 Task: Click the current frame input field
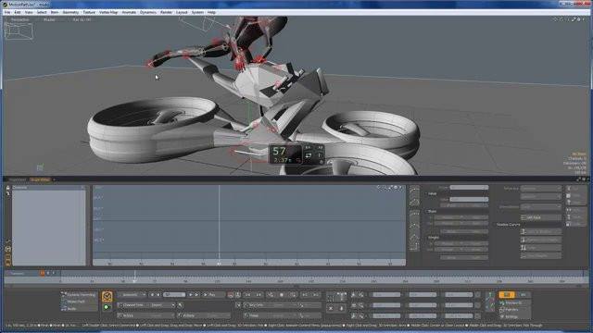(174, 294)
